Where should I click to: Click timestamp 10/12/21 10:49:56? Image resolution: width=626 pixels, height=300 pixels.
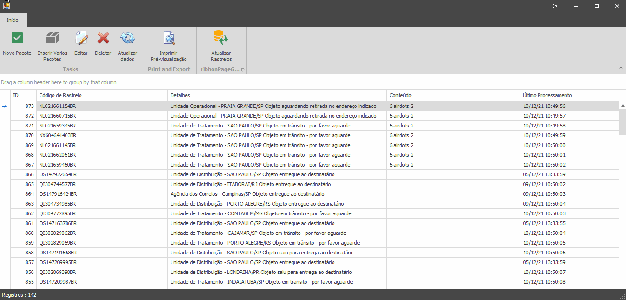click(x=544, y=106)
